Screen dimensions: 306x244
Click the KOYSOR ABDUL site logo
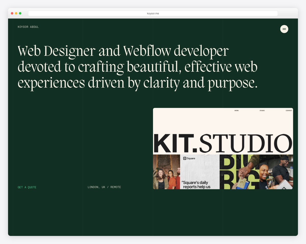coord(28,27)
